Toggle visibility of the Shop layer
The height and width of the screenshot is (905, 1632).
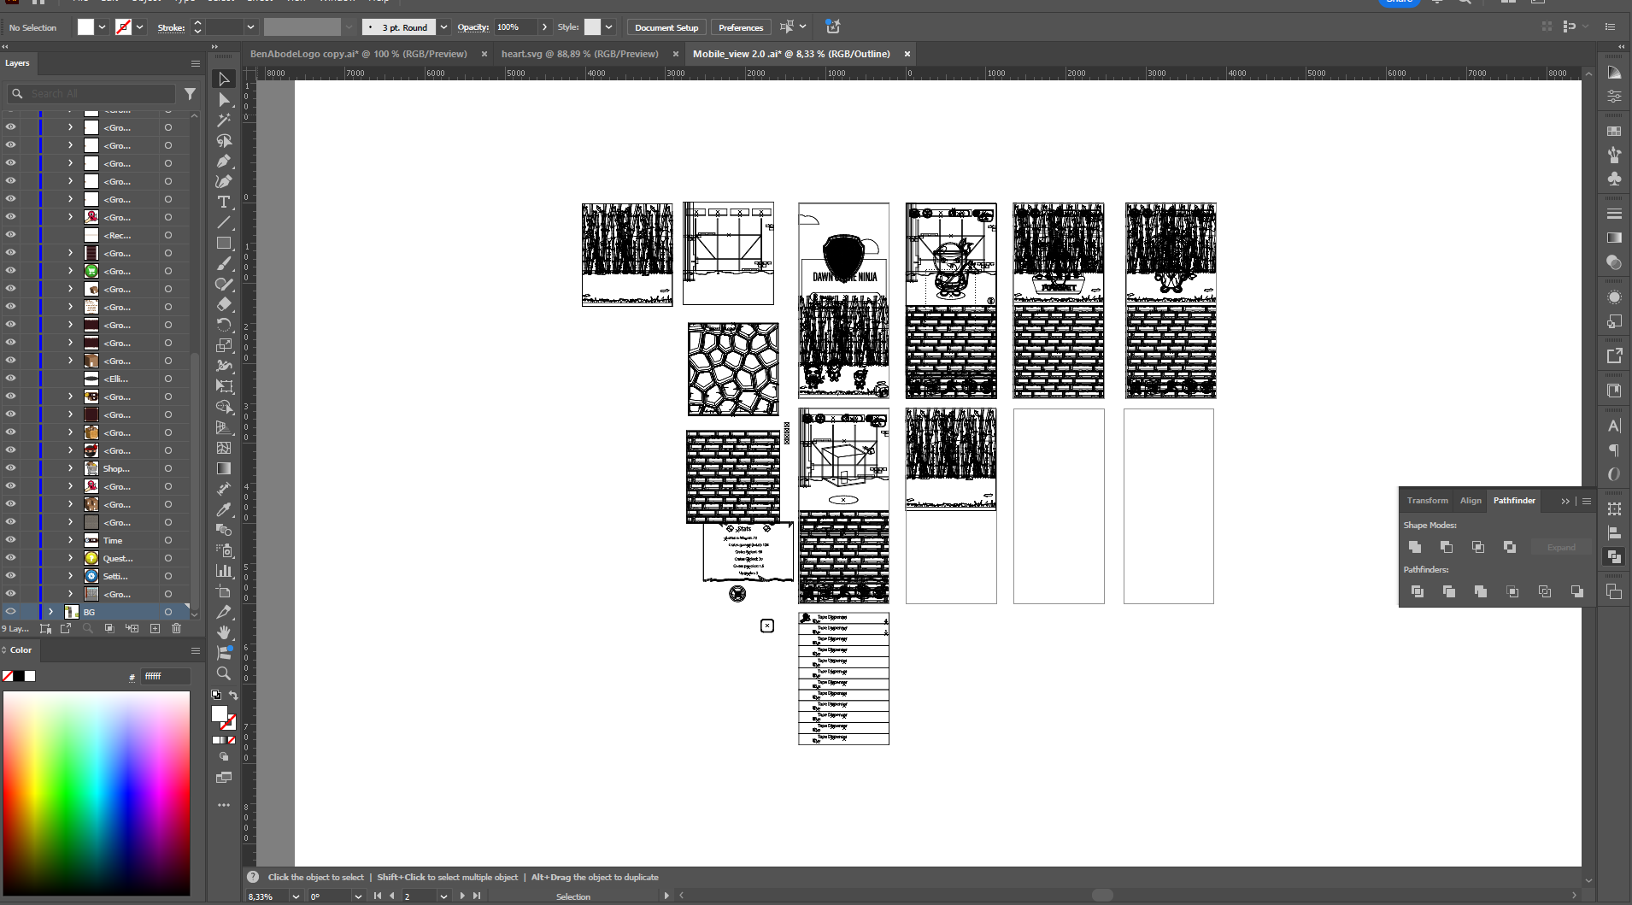[x=11, y=468]
